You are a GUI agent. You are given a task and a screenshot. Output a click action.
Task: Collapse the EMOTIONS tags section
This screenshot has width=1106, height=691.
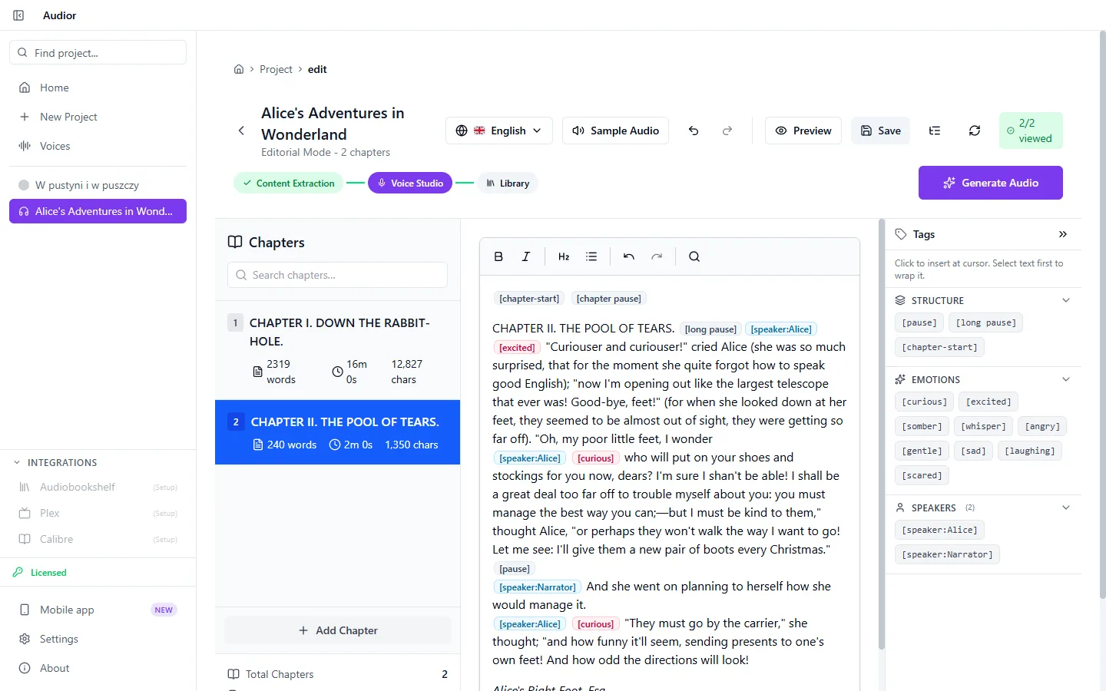click(1066, 379)
